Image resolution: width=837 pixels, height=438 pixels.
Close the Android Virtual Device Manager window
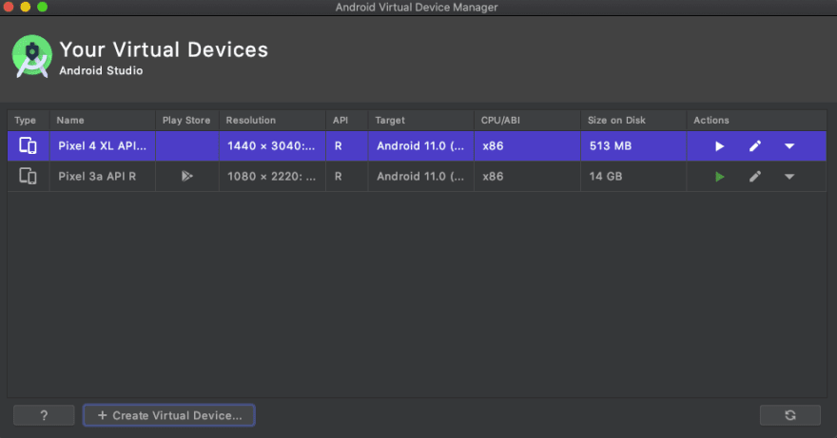tap(8, 7)
